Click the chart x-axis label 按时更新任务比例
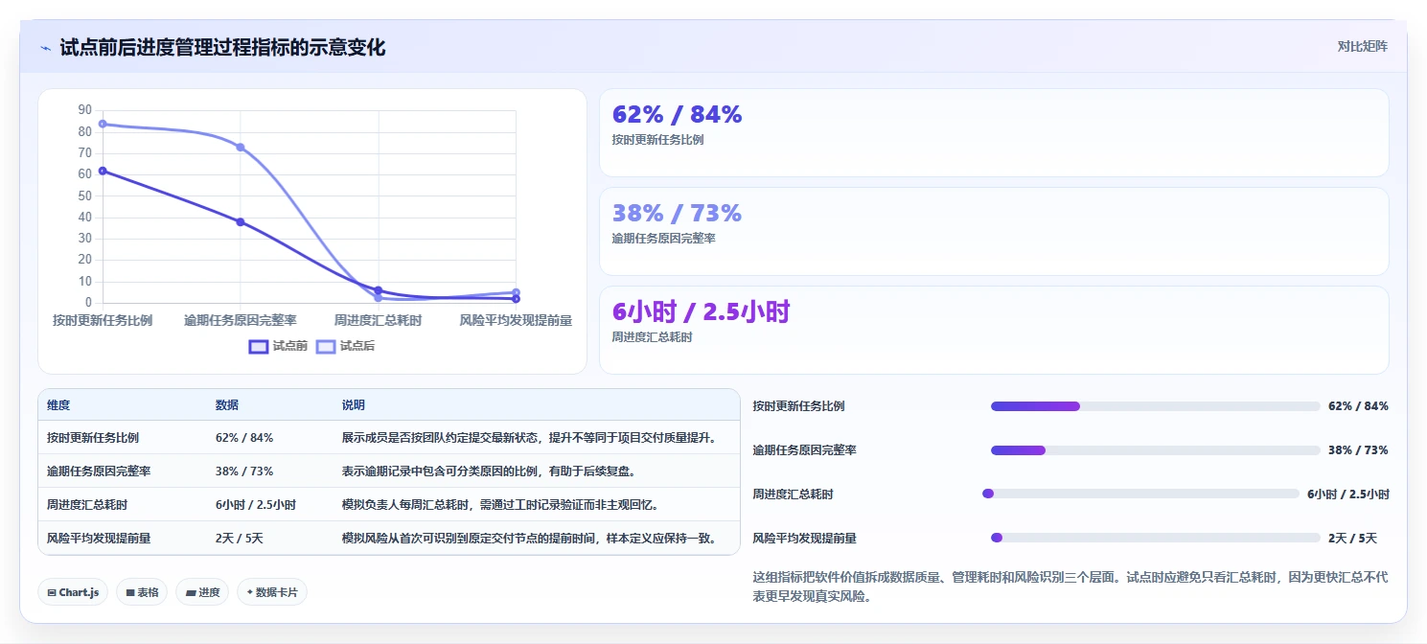 103,320
